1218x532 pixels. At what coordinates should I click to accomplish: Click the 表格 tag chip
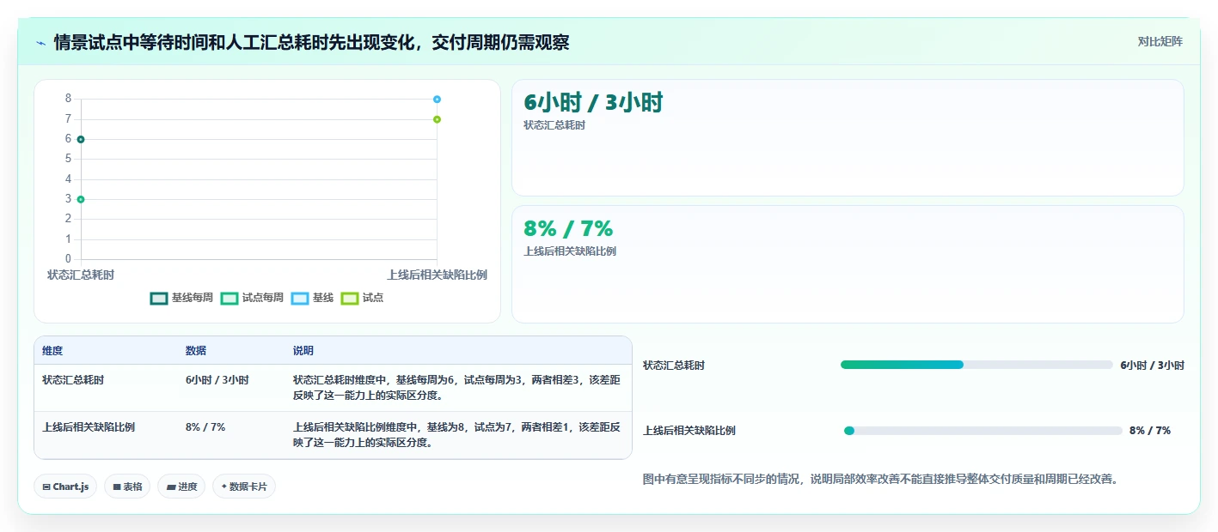(127, 487)
